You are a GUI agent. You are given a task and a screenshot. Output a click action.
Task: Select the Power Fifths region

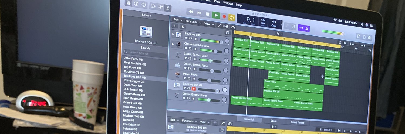click(x=293, y=86)
